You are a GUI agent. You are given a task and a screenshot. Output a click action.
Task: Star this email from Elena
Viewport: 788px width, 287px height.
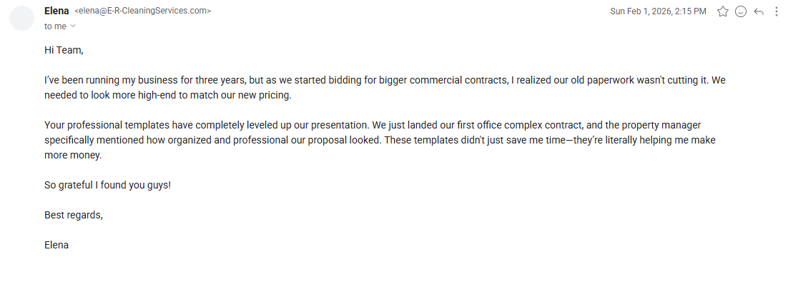click(722, 11)
